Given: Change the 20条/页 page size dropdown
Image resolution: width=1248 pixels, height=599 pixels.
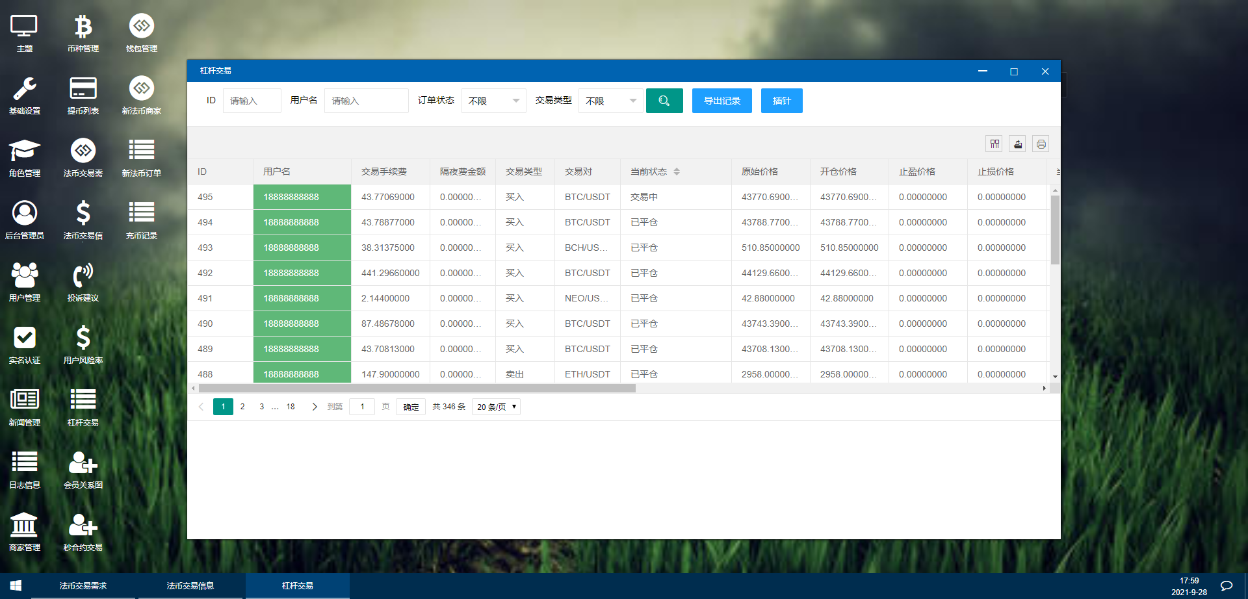Looking at the screenshot, I should [x=496, y=406].
